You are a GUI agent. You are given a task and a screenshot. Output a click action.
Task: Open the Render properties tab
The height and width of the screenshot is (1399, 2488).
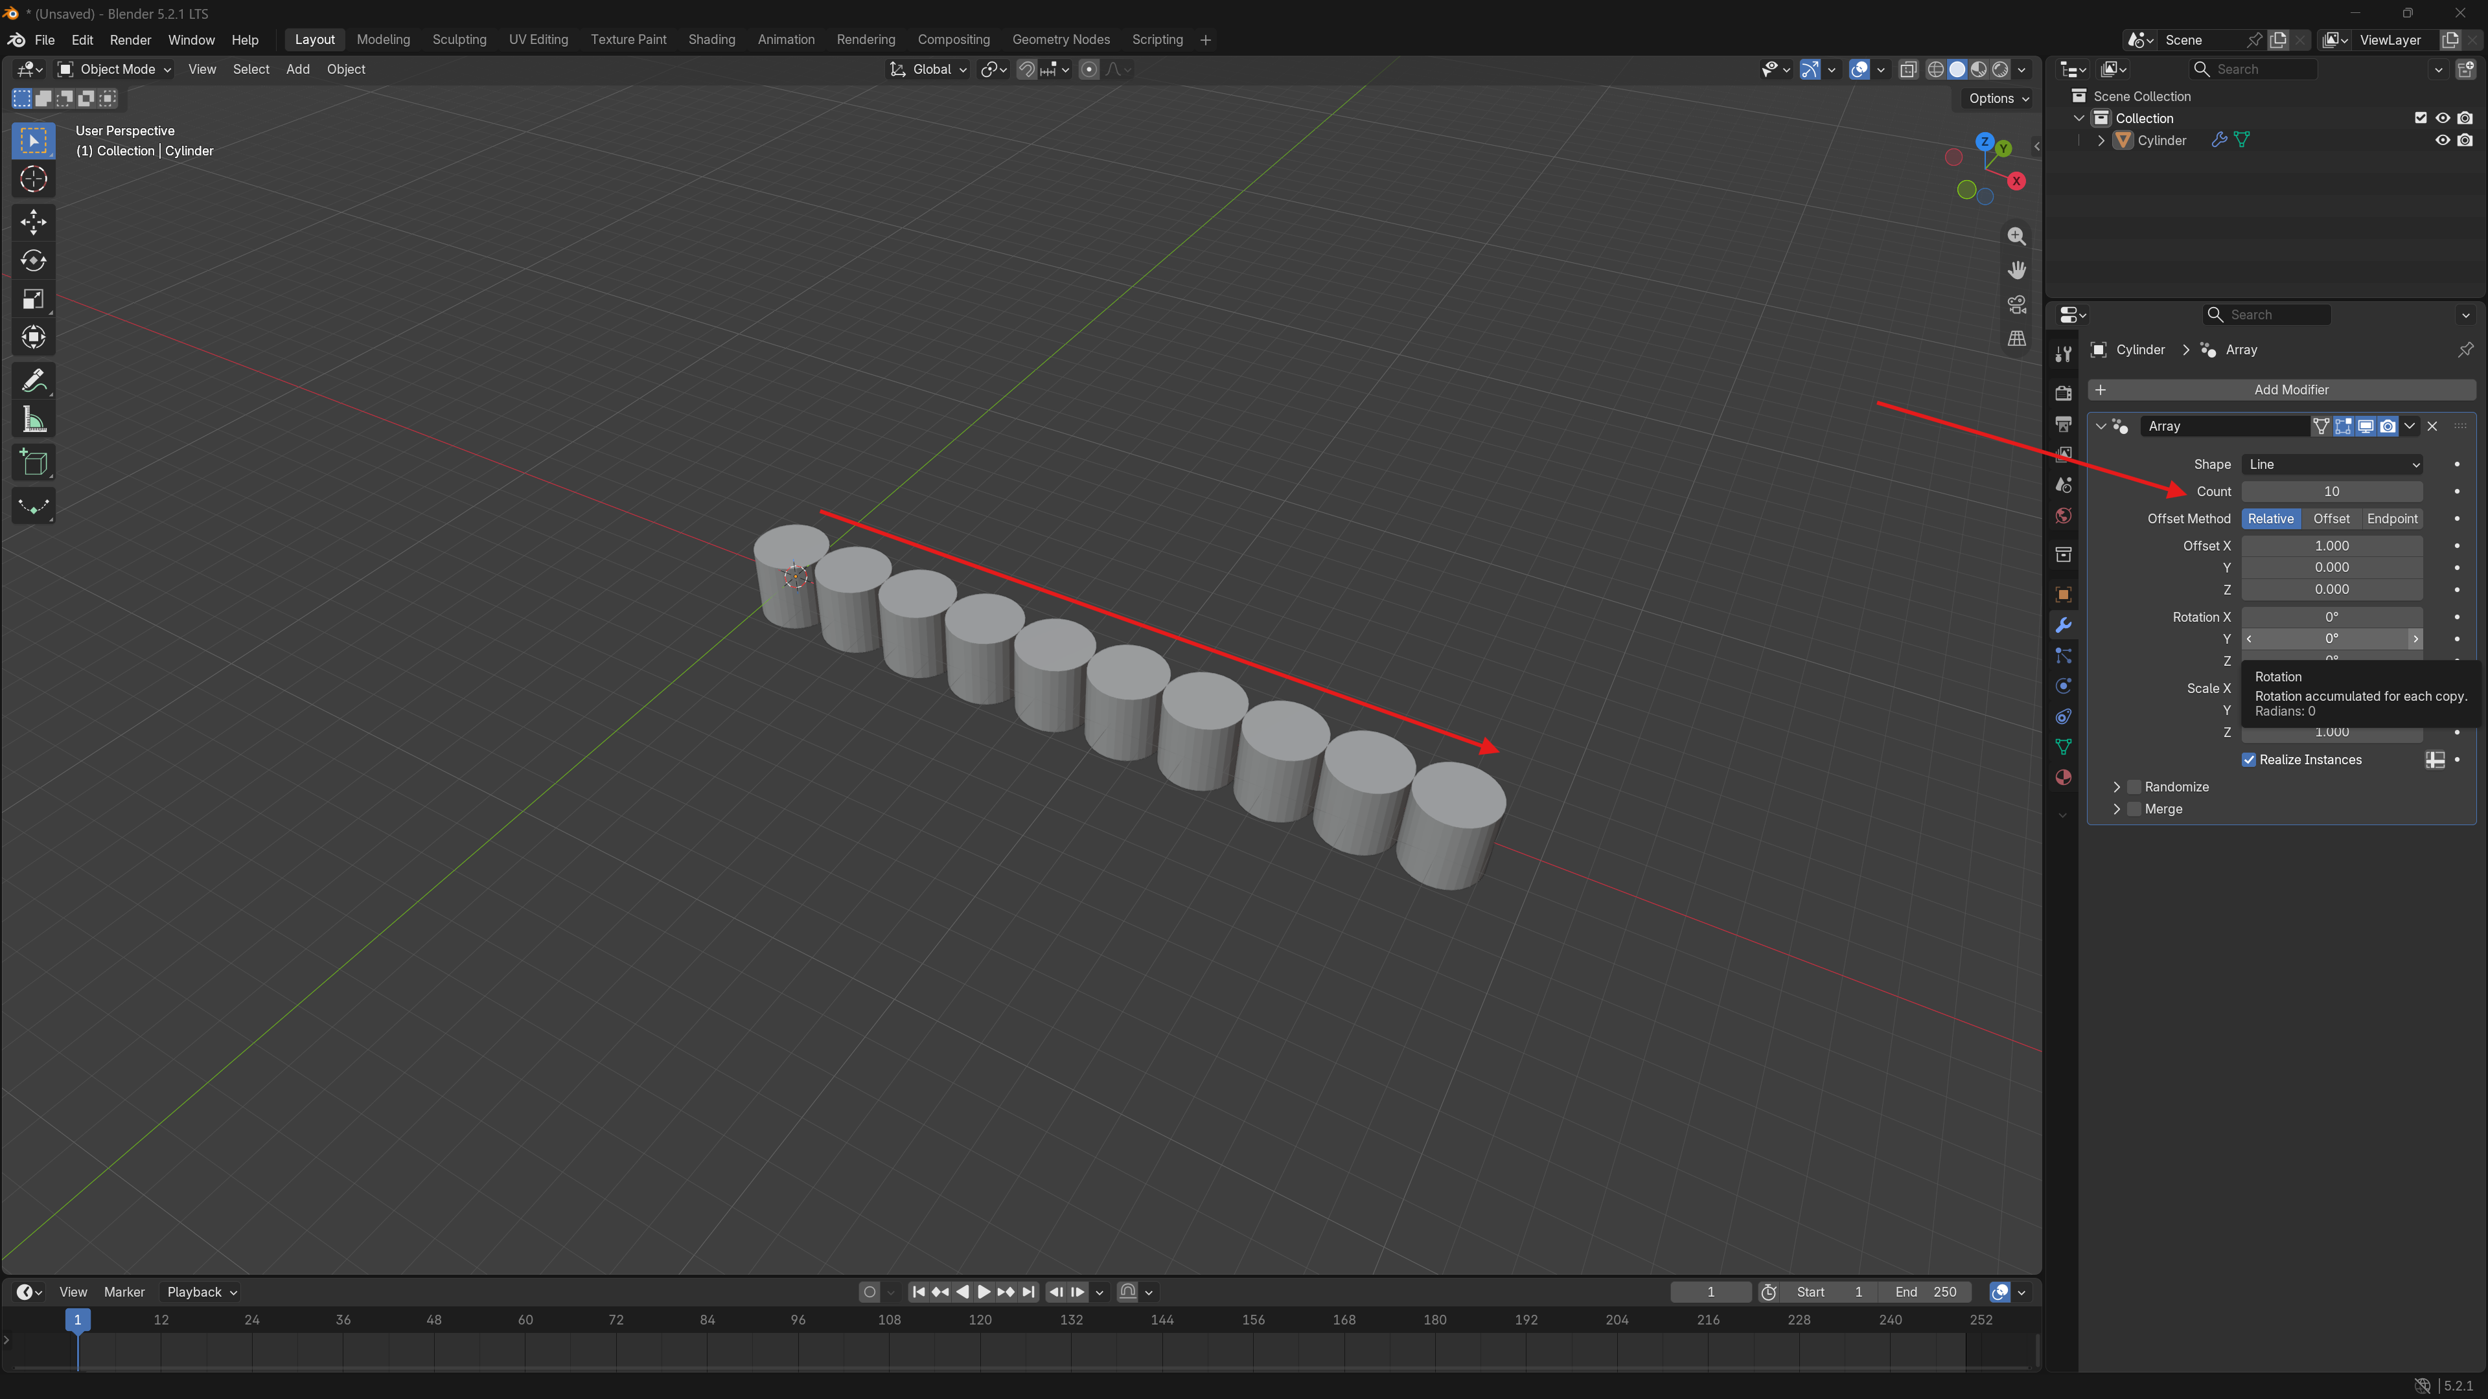(x=2063, y=393)
